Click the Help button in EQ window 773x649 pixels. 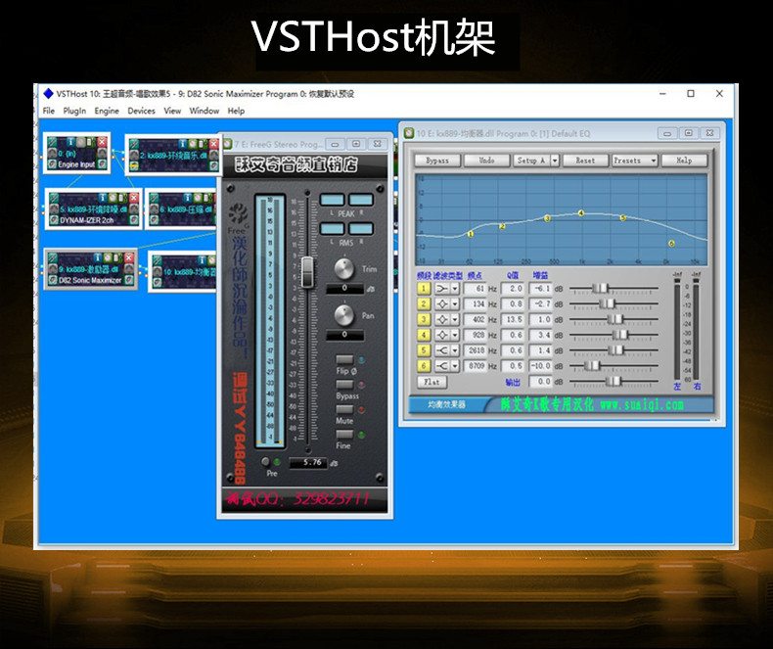[x=684, y=161]
